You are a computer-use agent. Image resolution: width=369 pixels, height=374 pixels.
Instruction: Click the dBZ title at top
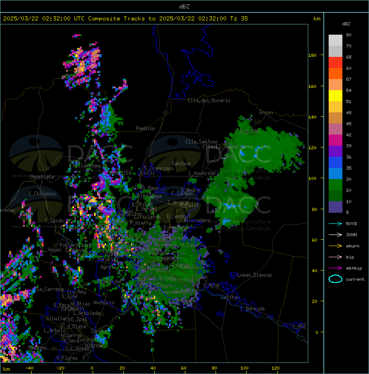pyautogui.click(x=184, y=6)
